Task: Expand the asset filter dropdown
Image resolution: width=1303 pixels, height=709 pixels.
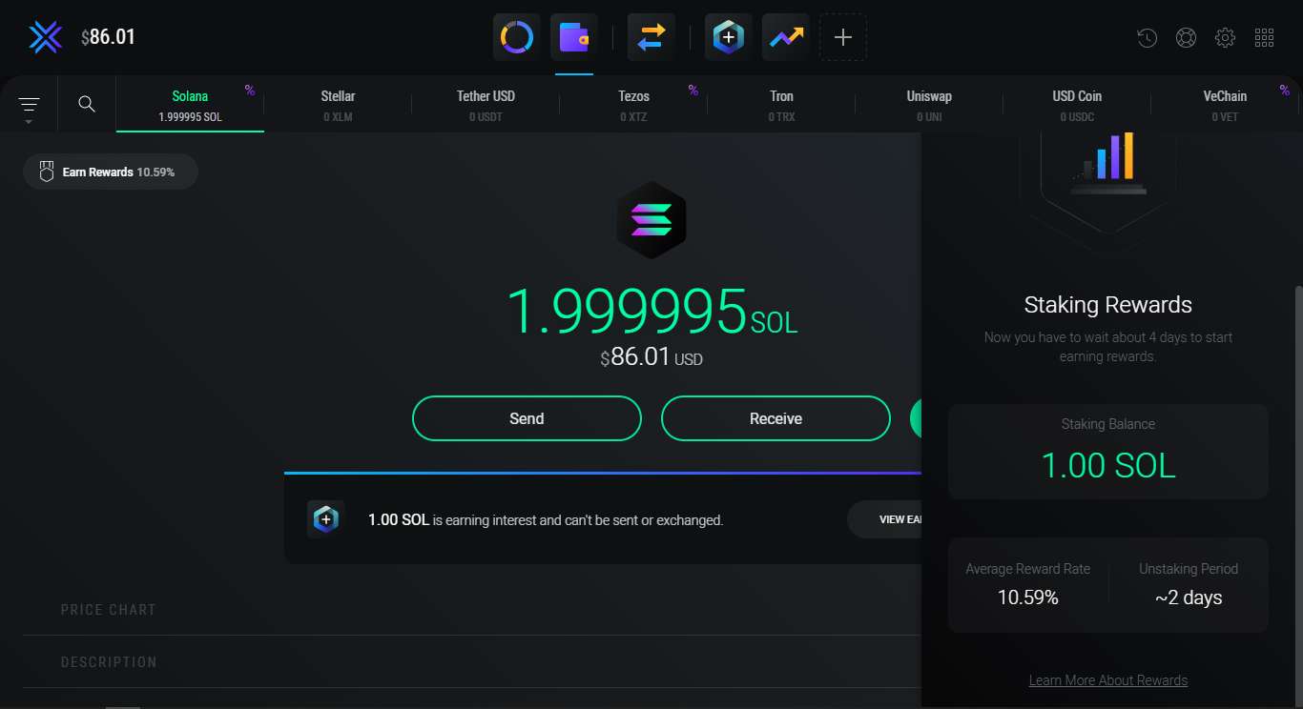Action: (x=29, y=106)
